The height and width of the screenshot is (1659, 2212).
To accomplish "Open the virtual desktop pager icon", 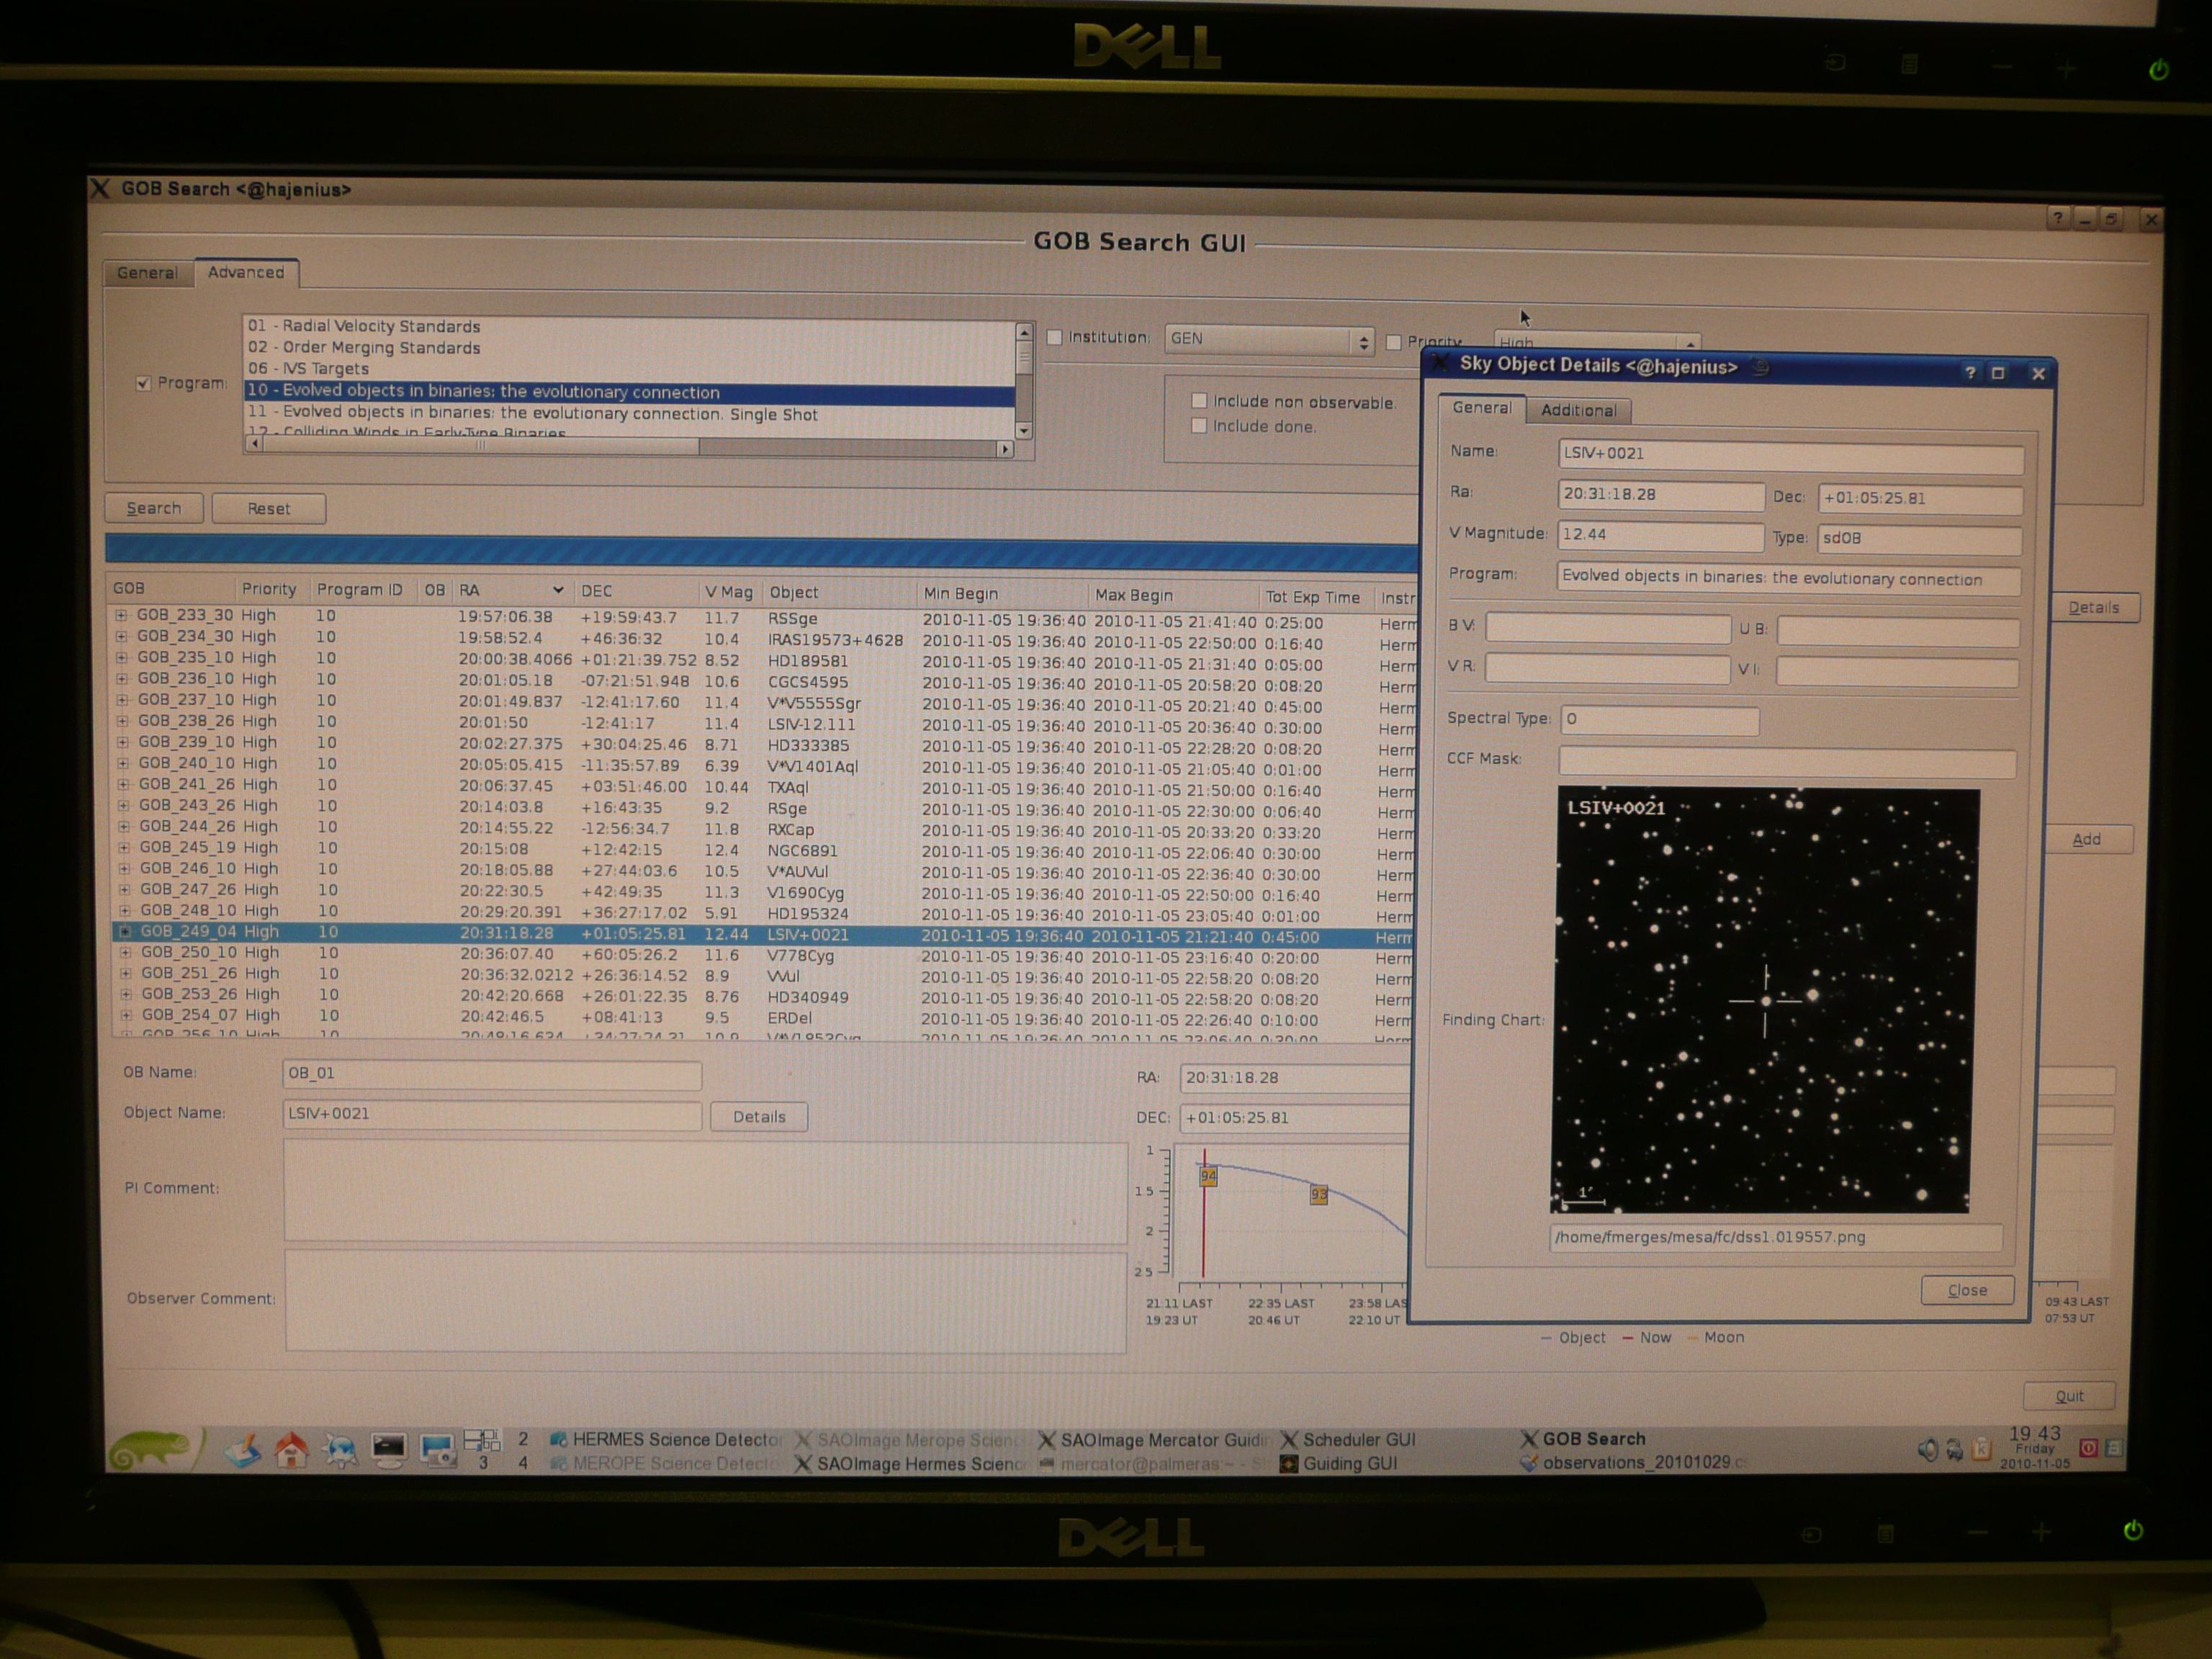I will point(482,1440).
